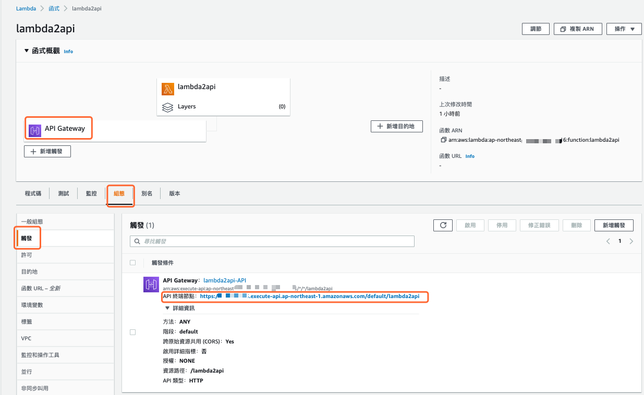The height and width of the screenshot is (395, 644).
Task: Select the orange lambda2api function icon
Action: [167, 89]
